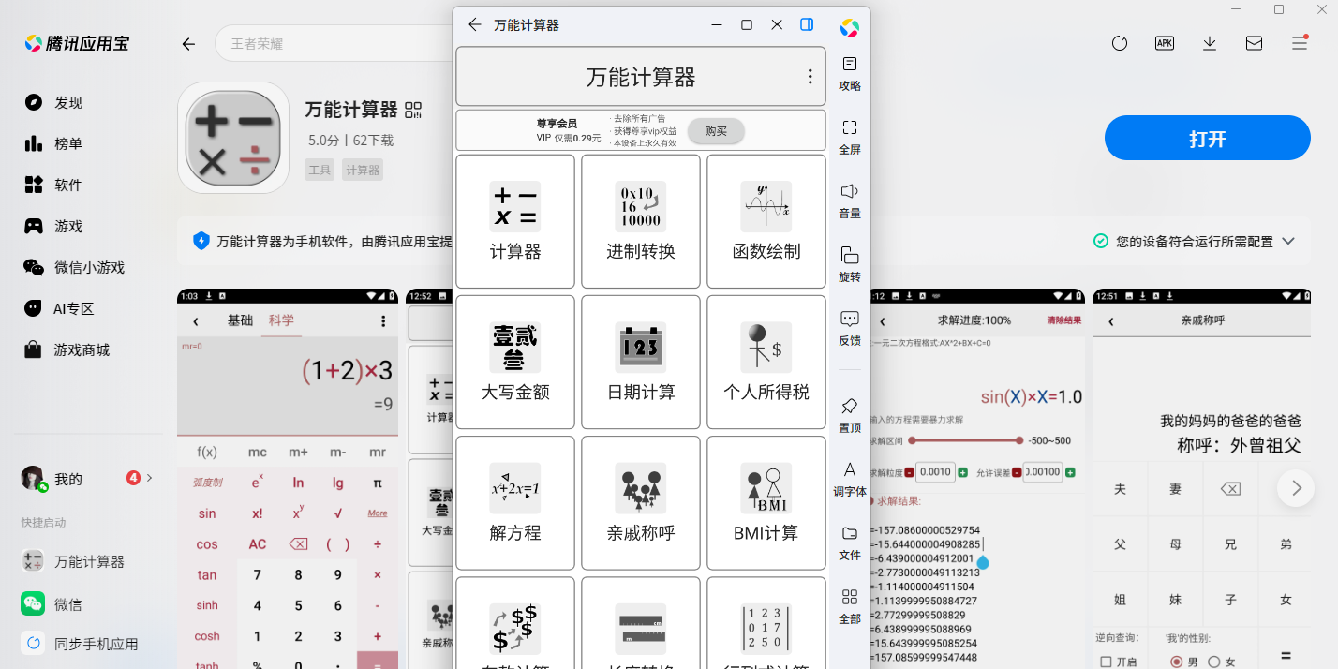The height and width of the screenshot is (669, 1338).
Task: Click the 快捷启动 label
Action: (x=43, y=522)
